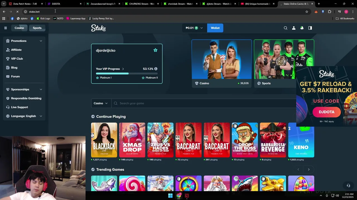The height and width of the screenshot is (200, 357).
Task: Click the favorite star on VIP card
Action: [x=155, y=50]
